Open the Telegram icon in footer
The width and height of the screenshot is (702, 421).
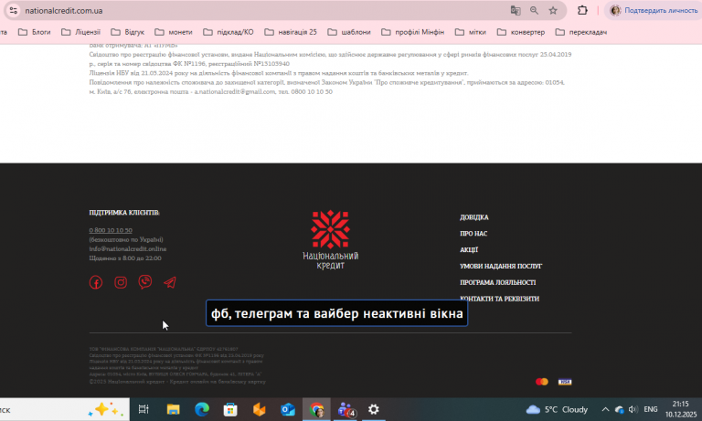(170, 282)
